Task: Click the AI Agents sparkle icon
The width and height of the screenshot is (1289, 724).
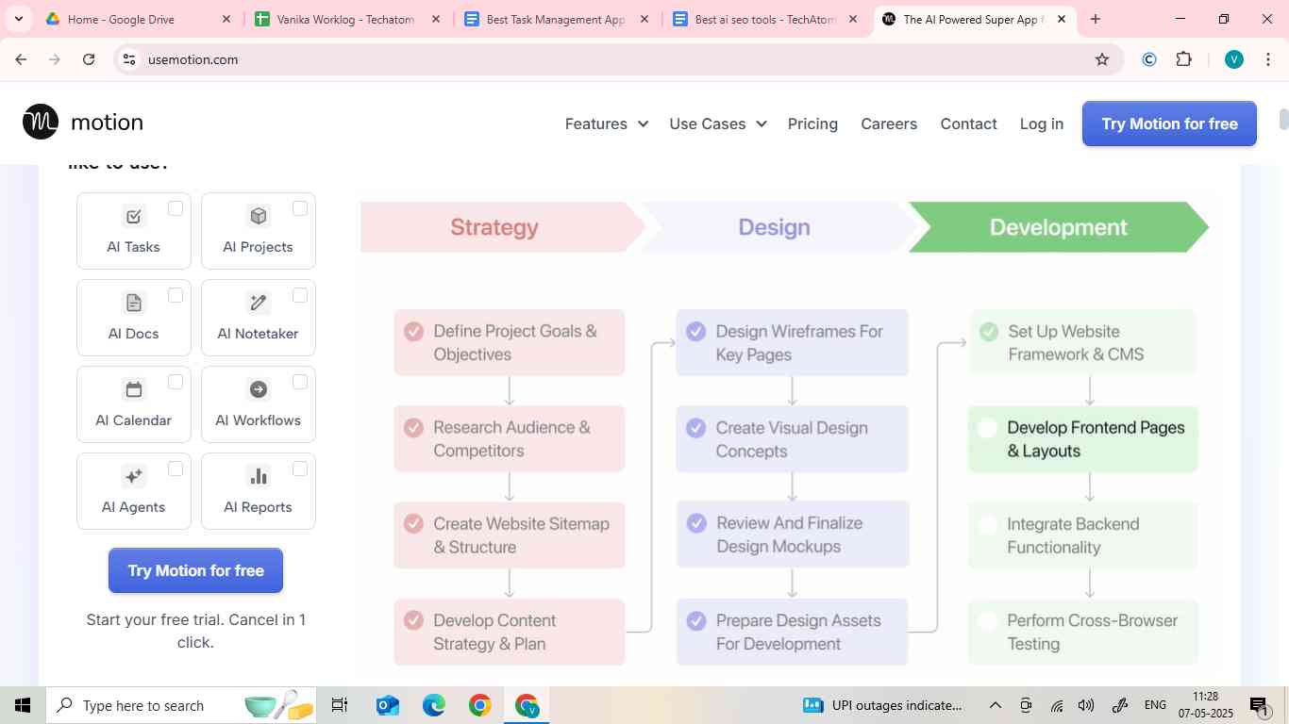Action: [134, 476]
